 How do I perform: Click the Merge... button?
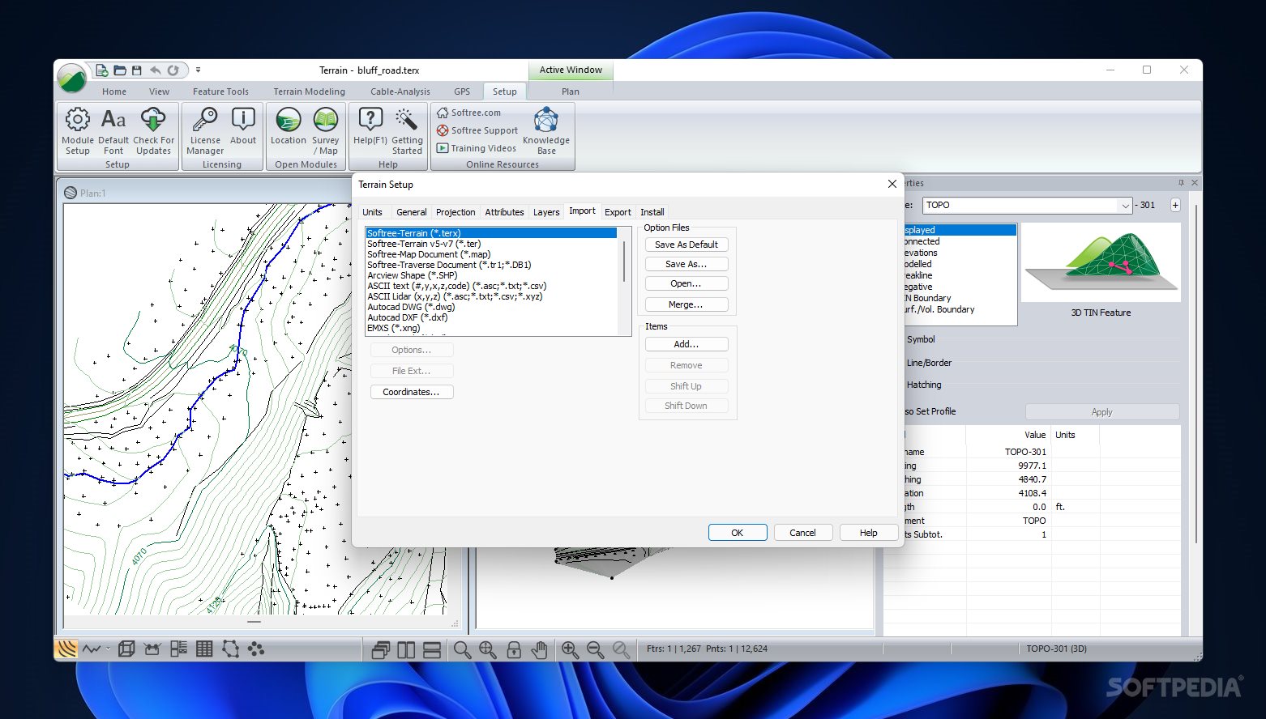tap(686, 304)
